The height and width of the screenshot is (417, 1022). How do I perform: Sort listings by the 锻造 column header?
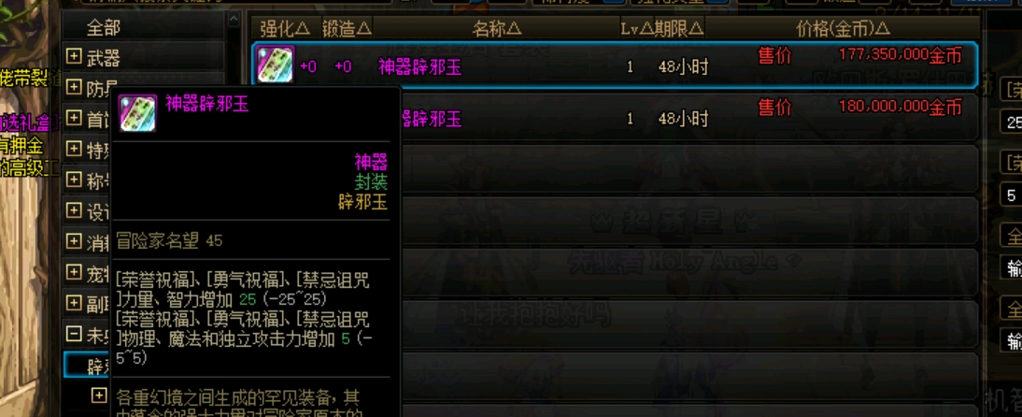click(x=347, y=28)
